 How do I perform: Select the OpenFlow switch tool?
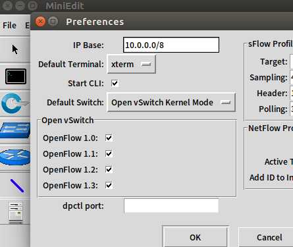click(14, 104)
